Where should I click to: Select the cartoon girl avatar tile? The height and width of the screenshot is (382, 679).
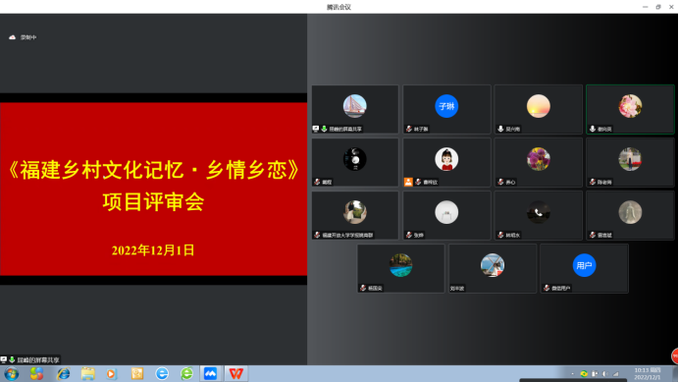click(446, 163)
